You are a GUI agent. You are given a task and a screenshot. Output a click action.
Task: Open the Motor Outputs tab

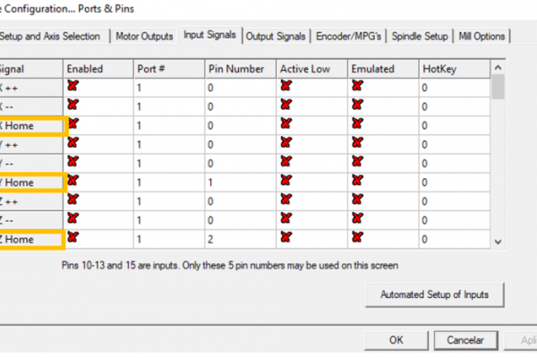(144, 37)
